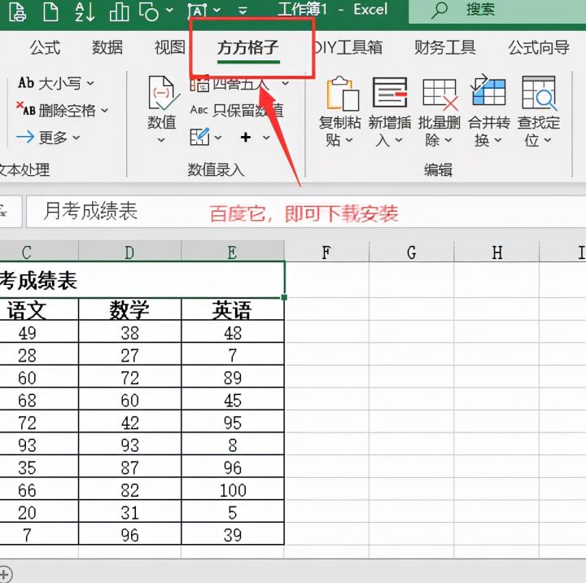586x583 pixels.
Task: Click the search box in title bar
Action: (497, 10)
